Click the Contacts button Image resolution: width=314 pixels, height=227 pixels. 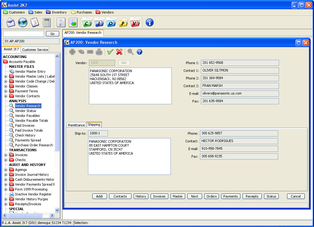tap(120, 196)
